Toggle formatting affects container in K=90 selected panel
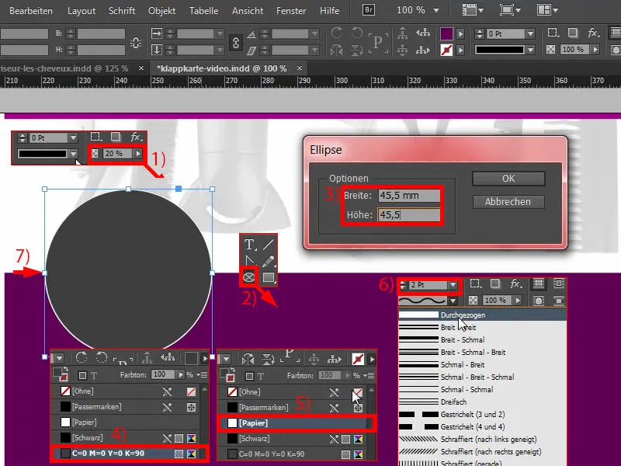 (x=82, y=375)
